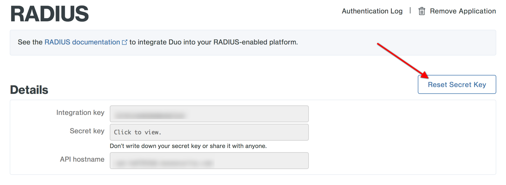Click inside the Integration key field
Screen dimensions: 506x185
[209, 114]
